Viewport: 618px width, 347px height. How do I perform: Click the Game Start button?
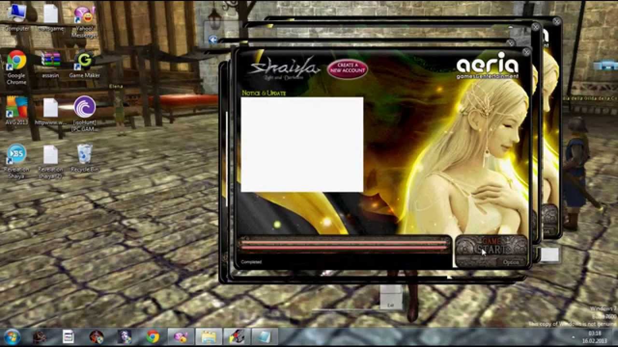(x=491, y=246)
